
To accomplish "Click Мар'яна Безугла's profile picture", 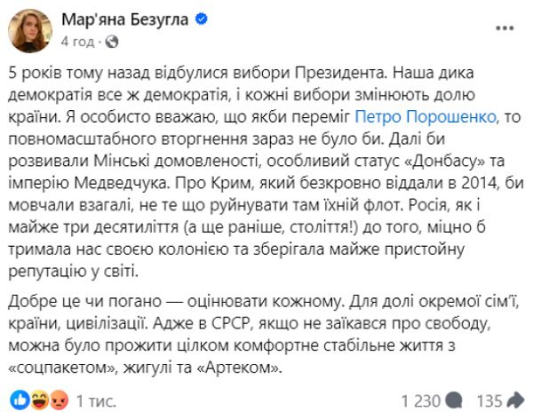I will coord(29,31).
